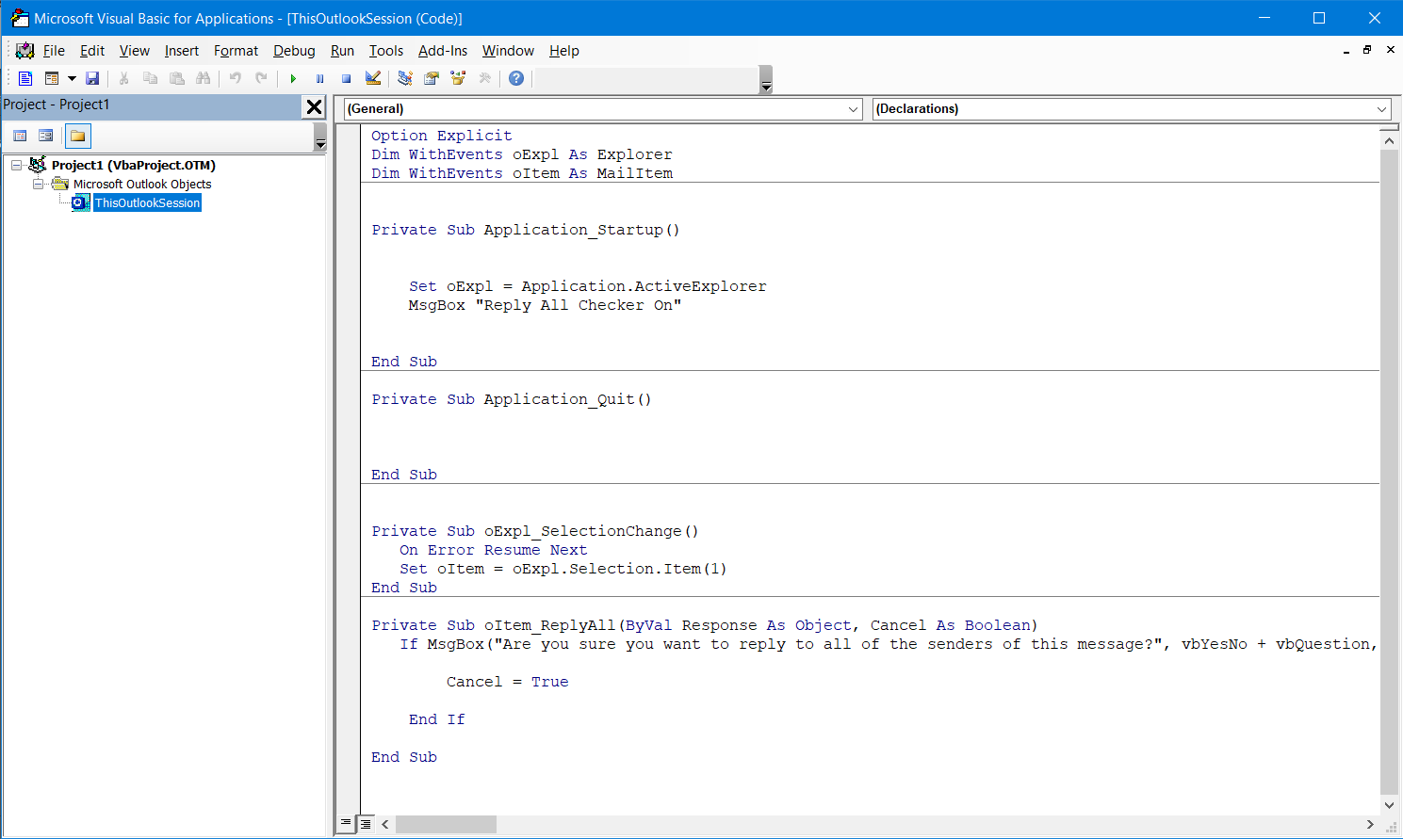Save project with floppy icon
Viewport: 1403px width, 839px height.
click(x=92, y=78)
